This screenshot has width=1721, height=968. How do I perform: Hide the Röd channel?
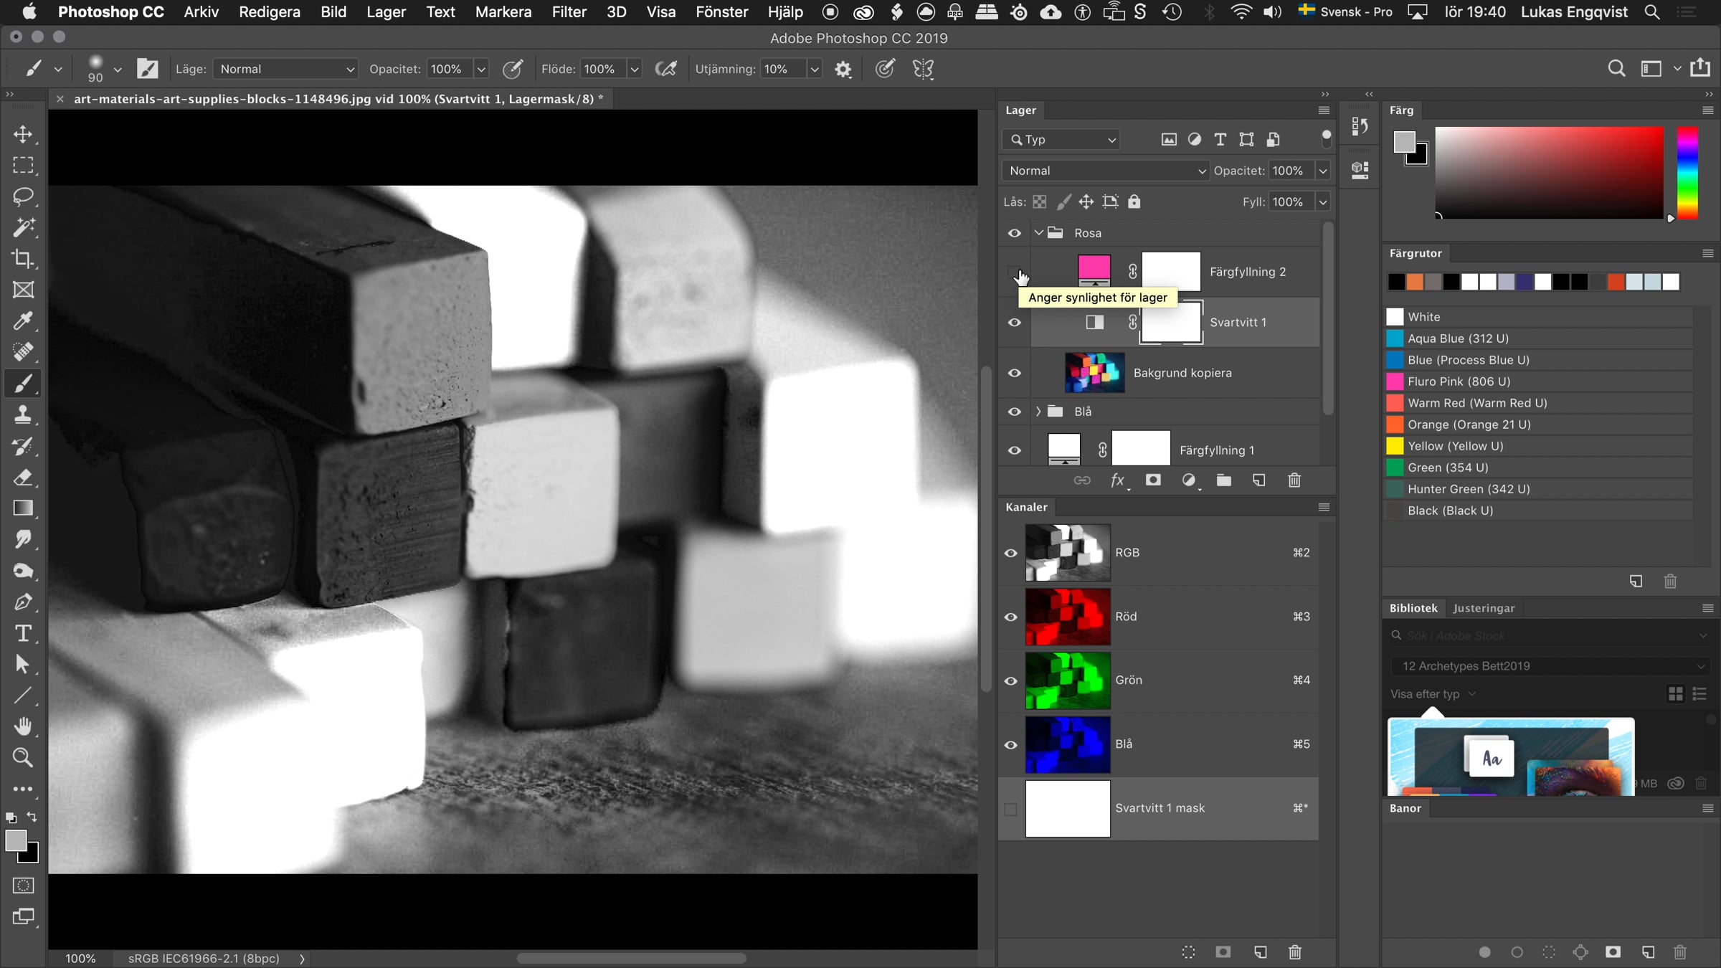1010,617
